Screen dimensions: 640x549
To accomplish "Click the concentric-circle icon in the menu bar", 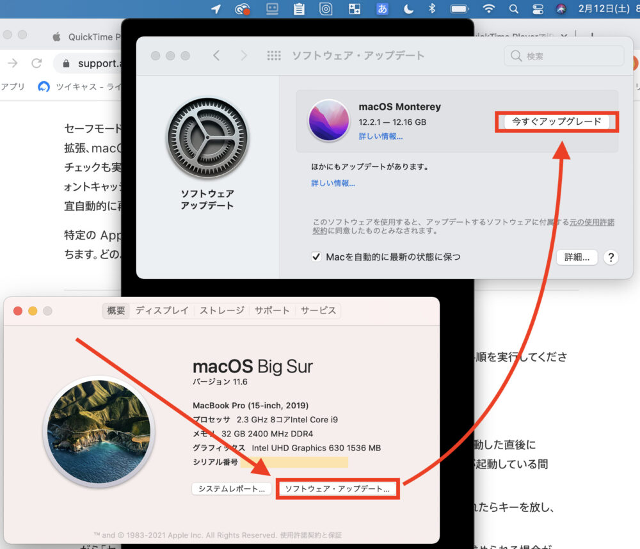I will pyautogui.click(x=326, y=9).
